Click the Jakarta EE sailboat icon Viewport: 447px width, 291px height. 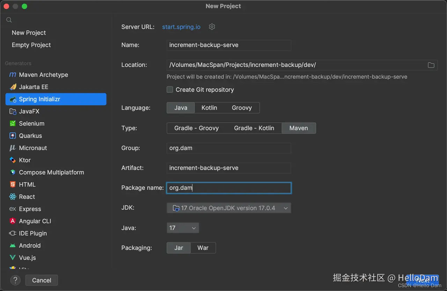click(x=13, y=87)
